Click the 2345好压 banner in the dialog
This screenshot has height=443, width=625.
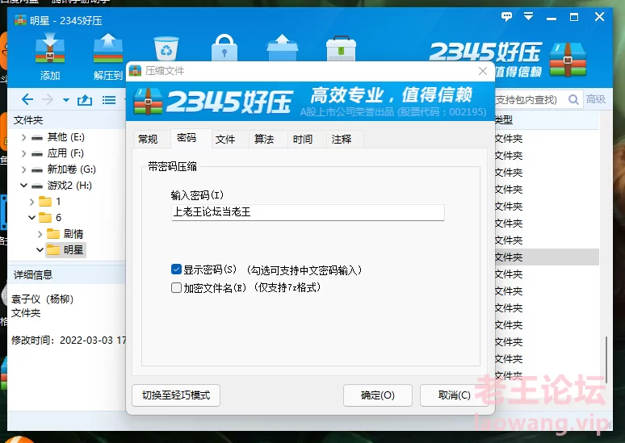[311, 100]
